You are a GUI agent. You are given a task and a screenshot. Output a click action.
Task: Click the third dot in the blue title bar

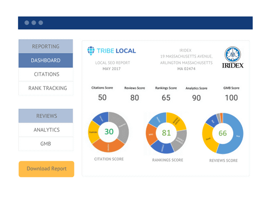click(41, 23)
